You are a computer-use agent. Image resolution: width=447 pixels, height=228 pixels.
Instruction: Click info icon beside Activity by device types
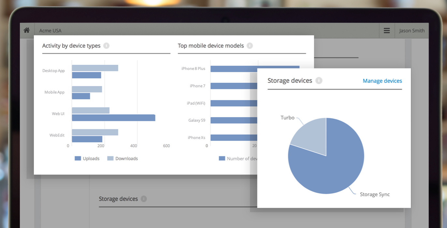(x=106, y=46)
